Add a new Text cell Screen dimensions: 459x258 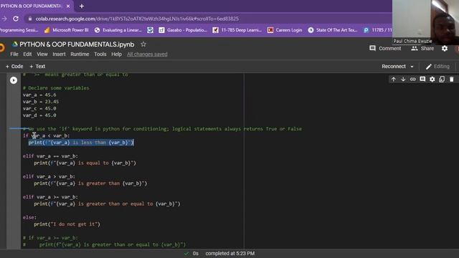coord(37,67)
